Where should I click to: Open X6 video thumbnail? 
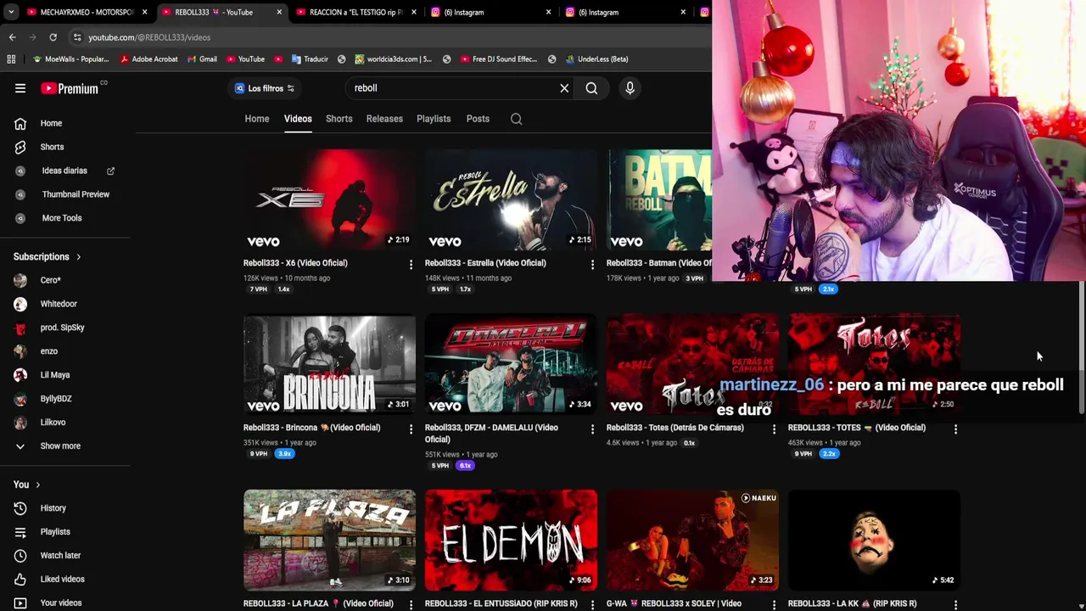pos(329,199)
